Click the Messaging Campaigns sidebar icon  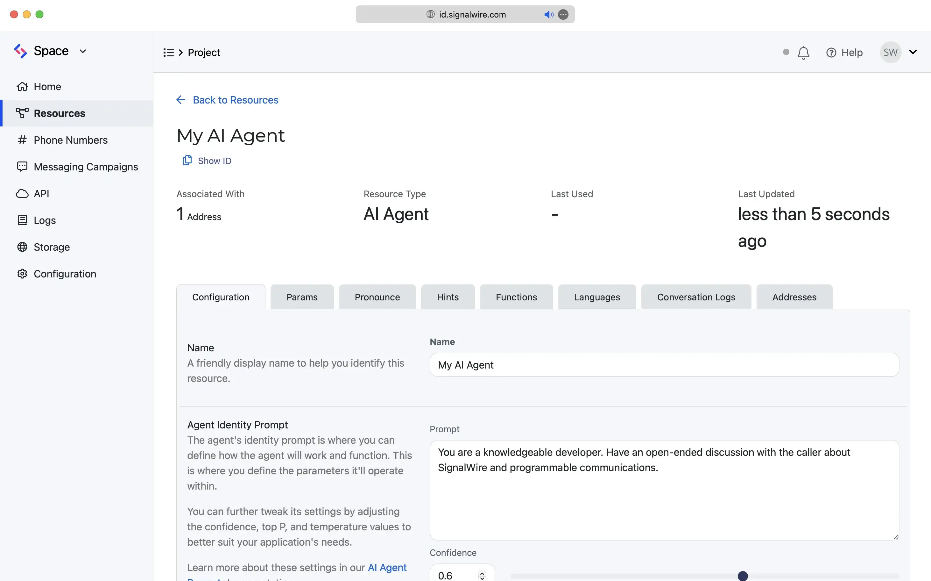click(22, 167)
